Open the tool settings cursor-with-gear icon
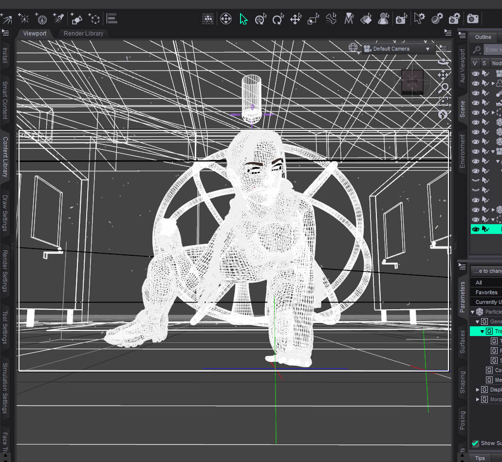The width and height of the screenshot is (502, 462). pyautogui.click(x=419, y=19)
